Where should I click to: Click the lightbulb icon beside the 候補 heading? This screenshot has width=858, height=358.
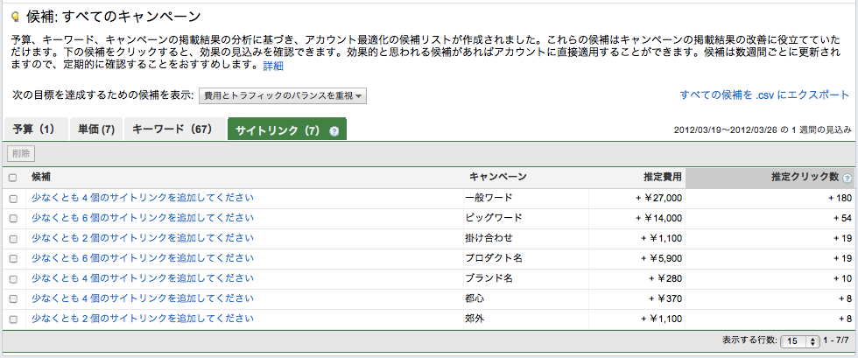(15, 16)
